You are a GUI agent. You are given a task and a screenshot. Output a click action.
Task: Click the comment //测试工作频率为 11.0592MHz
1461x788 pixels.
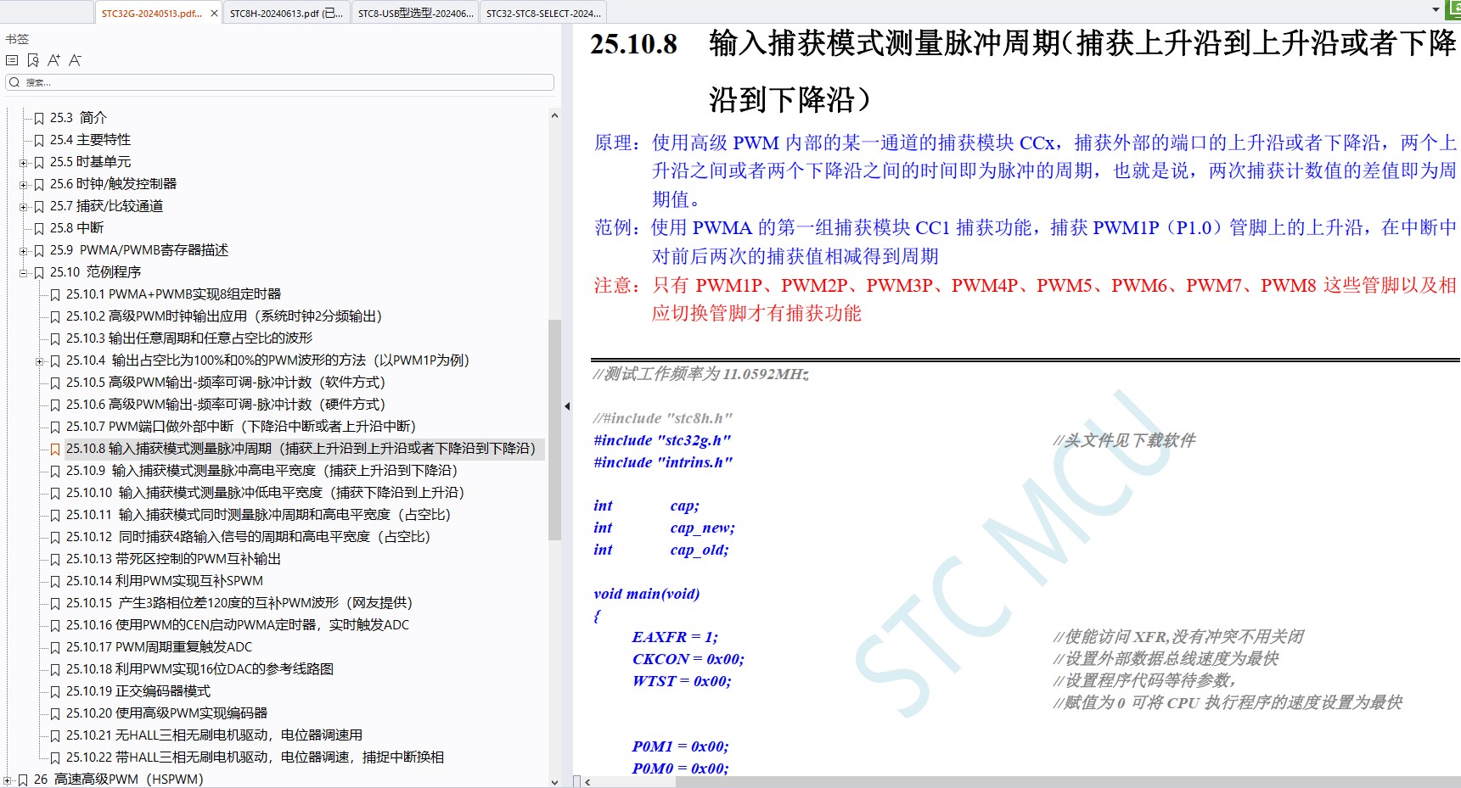click(701, 374)
